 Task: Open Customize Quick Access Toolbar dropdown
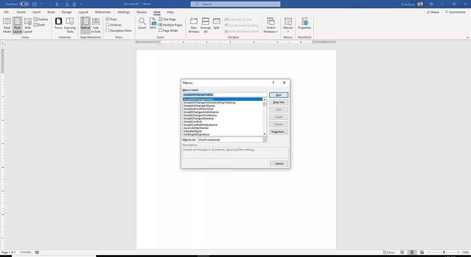[x=81, y=4]
